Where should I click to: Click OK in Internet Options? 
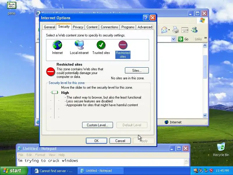96,141
